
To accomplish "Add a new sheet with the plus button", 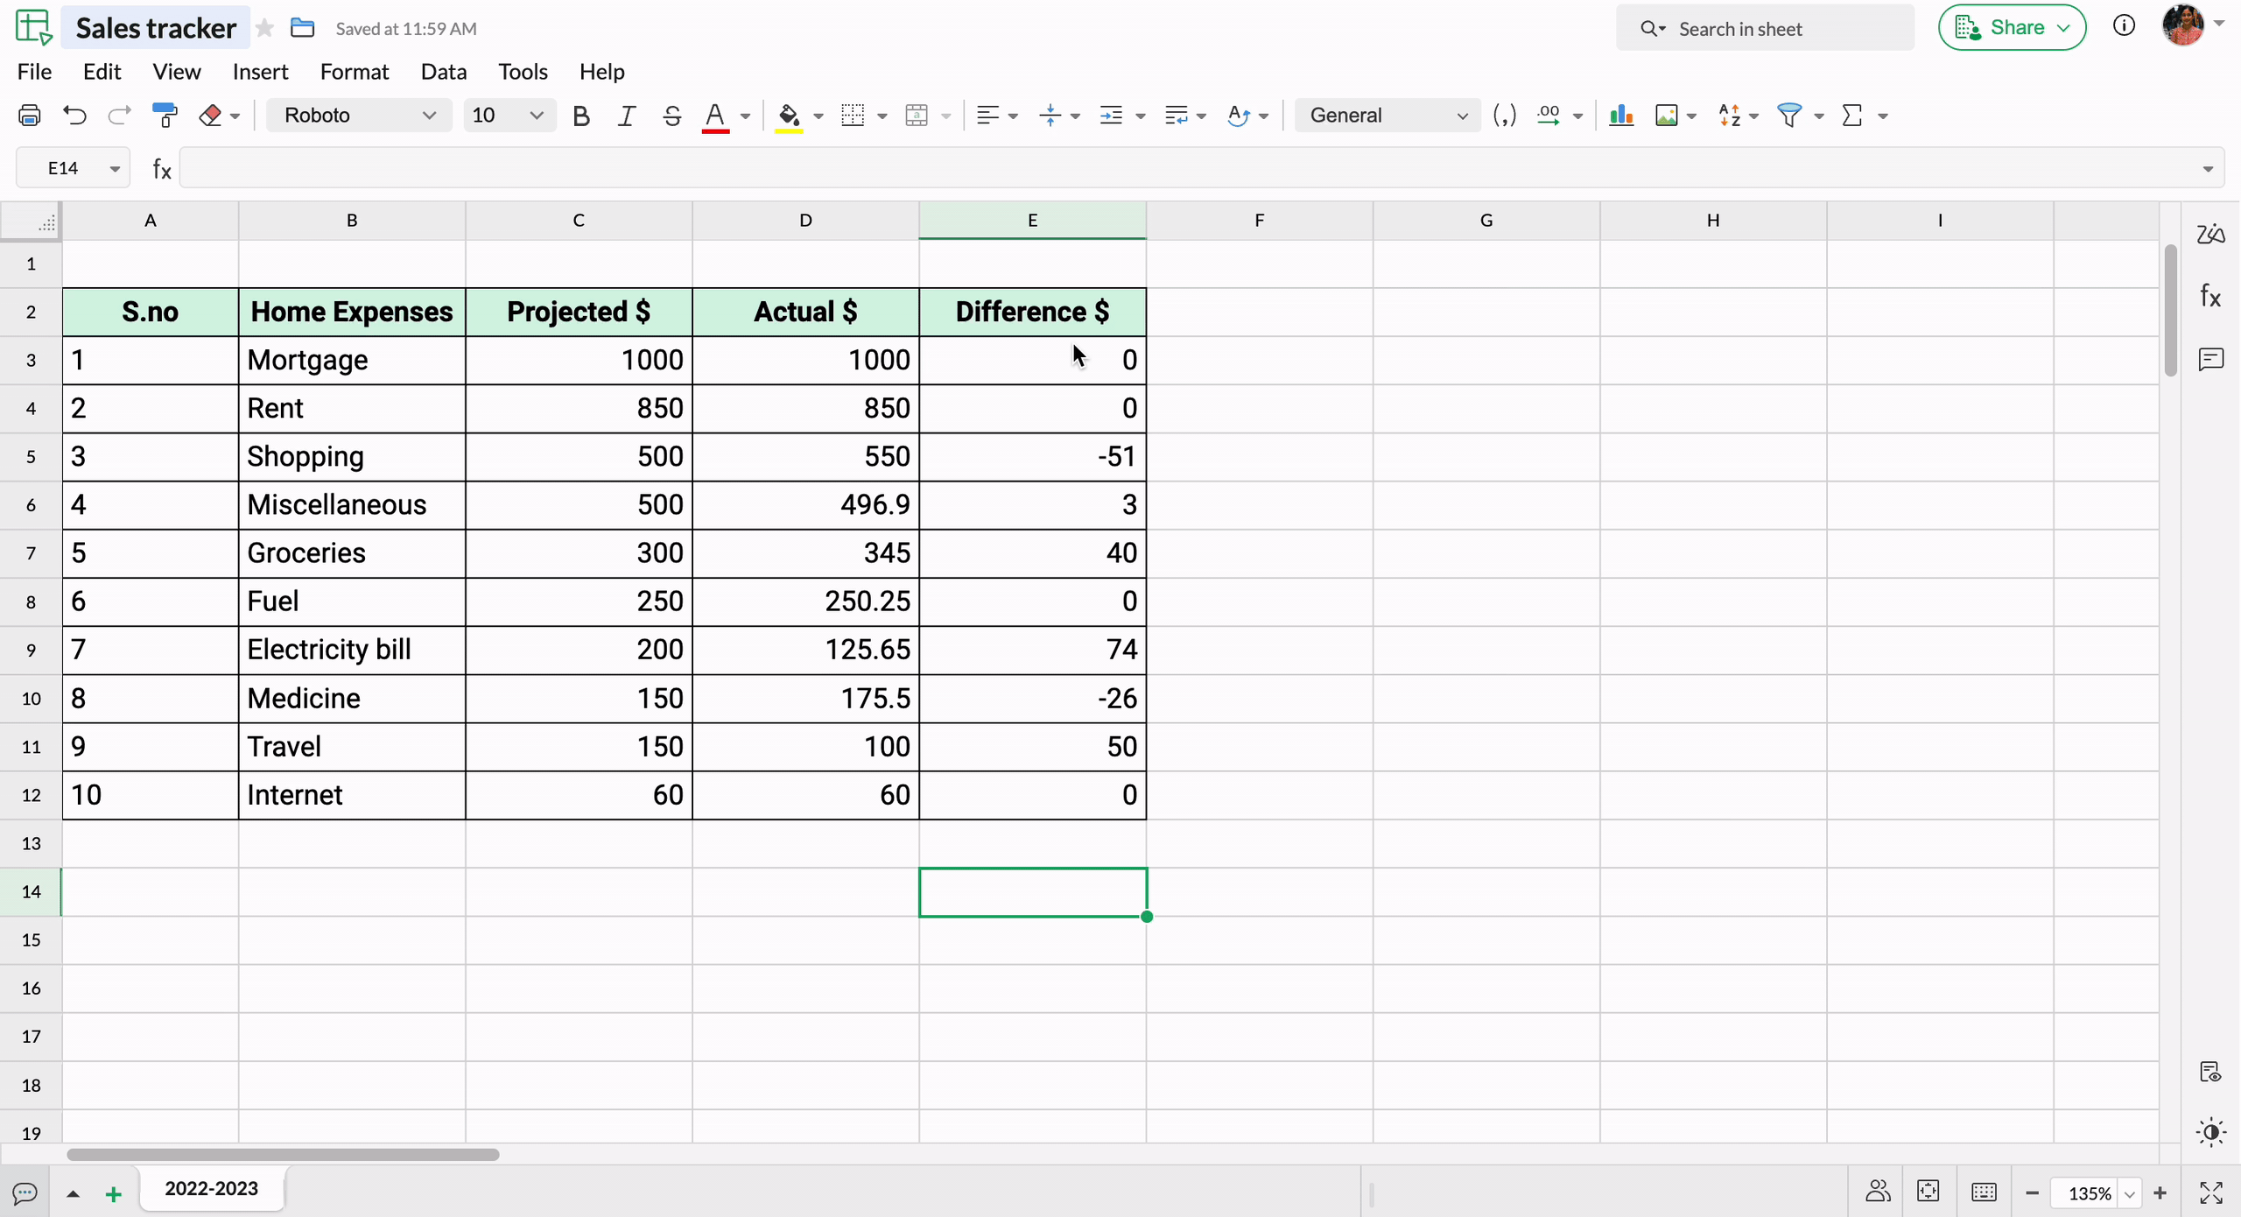I will pos(113,1193).
